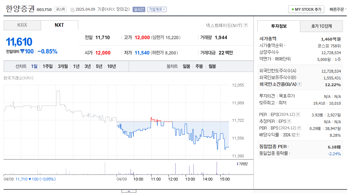Click the 거래대금 value 22 백만
The height and width of the screenshot is (193, 350).
[x=226, y=53]
